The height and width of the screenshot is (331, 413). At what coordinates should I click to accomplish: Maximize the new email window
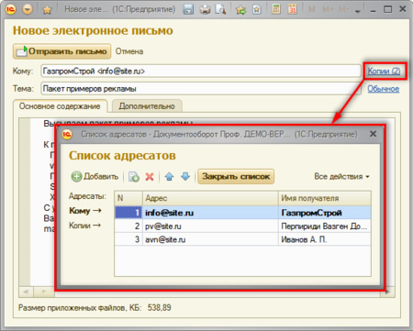click(387, 9)
